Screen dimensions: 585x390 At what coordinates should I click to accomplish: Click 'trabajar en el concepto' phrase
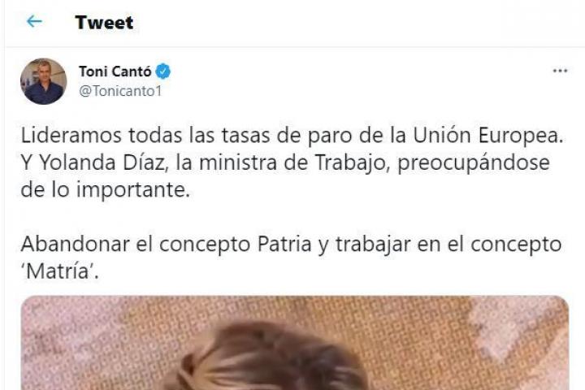(448, 245)
